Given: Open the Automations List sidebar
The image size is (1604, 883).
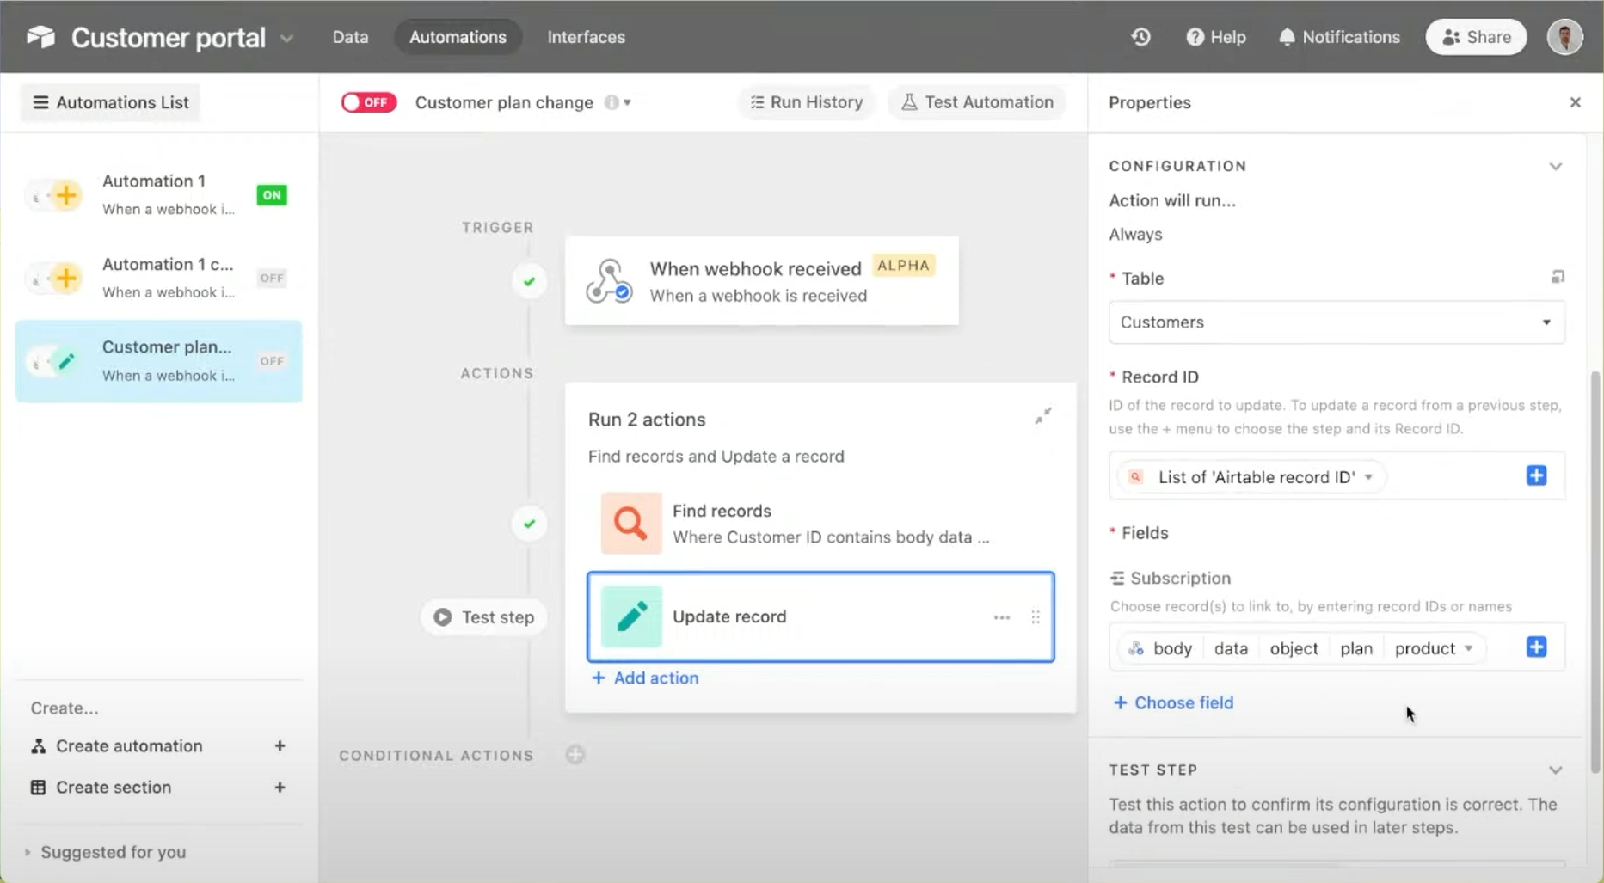Looking at the screenshot, I should click(x=109, y=102).
